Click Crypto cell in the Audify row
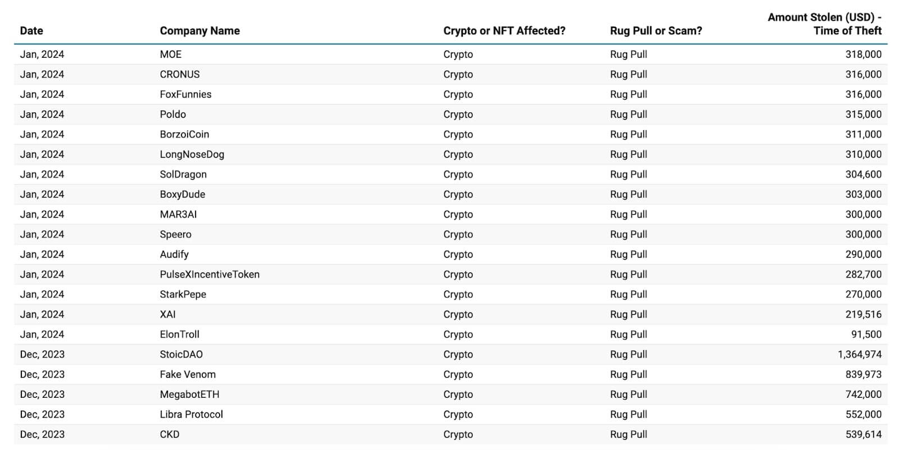 (x=458, y=255)
